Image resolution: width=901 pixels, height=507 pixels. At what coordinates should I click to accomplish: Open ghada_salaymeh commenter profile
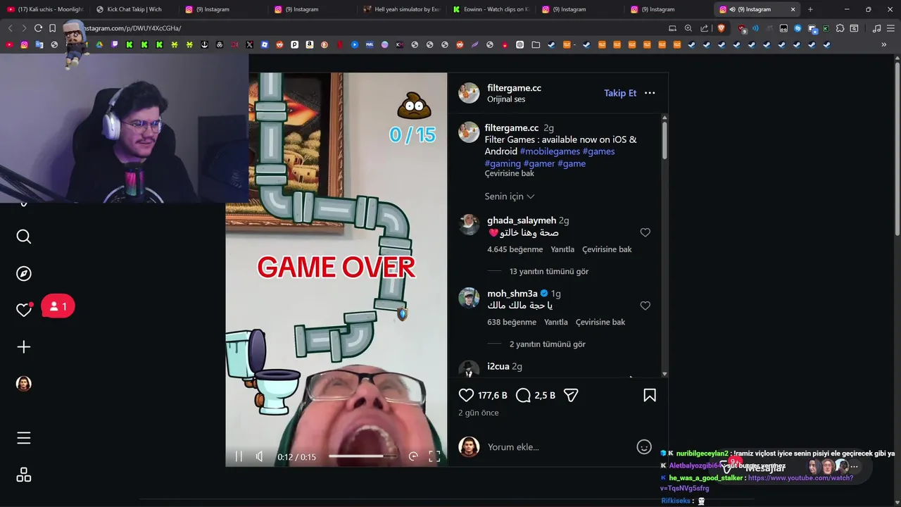tap(522, 220)
